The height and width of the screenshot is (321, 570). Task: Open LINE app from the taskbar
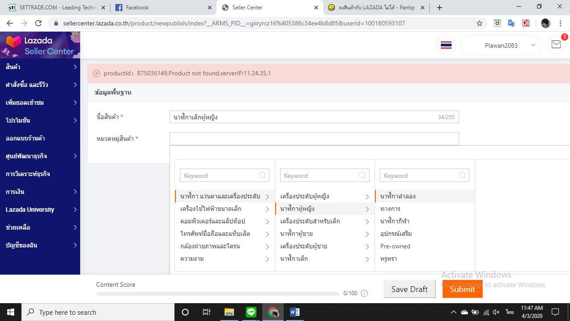point(251,312)
